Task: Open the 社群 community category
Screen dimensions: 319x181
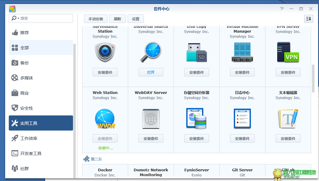Action: pyautogui.click(x=41, y=168)
